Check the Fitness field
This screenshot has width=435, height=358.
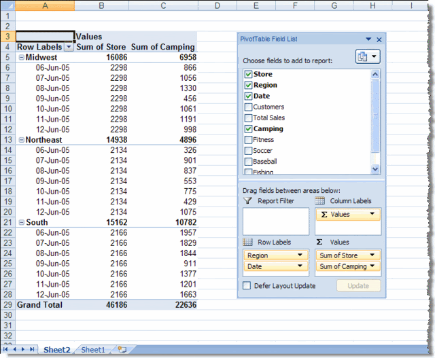pyautogui.click(x=248, y=140)
